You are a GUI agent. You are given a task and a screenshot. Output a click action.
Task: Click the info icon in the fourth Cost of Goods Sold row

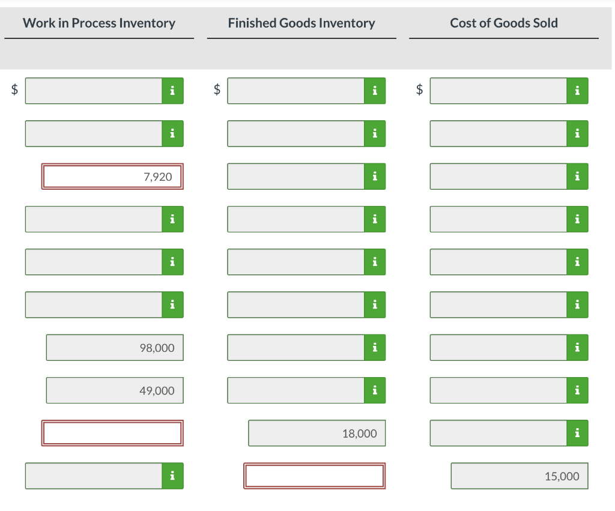tap(577, 219)
